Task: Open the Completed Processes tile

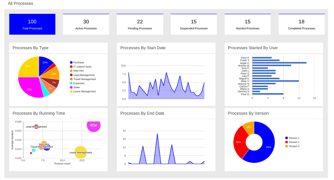Action: (x=301, y=24)
